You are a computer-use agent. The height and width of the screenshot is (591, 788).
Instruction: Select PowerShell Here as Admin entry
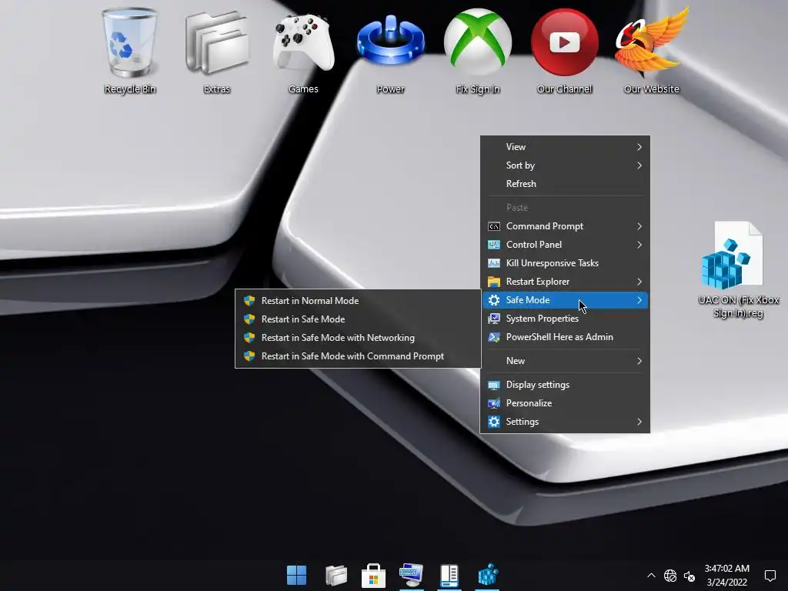565,337
